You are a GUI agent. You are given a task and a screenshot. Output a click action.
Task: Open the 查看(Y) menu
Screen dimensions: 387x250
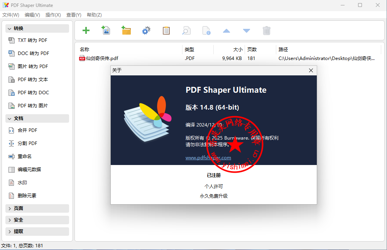point(74,15)
